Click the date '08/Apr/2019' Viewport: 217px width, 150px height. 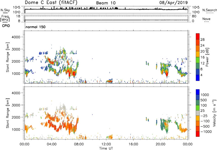click(174, 3)
